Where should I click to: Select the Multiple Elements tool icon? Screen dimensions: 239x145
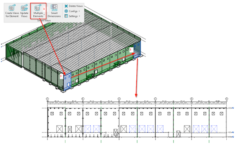pos(38,8)
